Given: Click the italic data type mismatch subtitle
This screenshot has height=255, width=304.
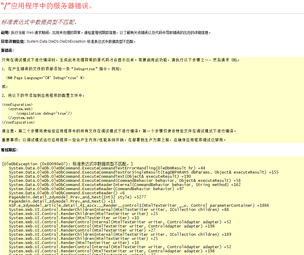Looking at the screenshot, I should coord(39,22).
